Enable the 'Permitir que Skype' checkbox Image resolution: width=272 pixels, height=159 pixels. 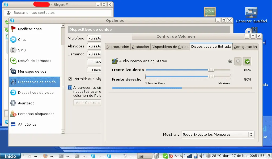[x=70, y=79]
